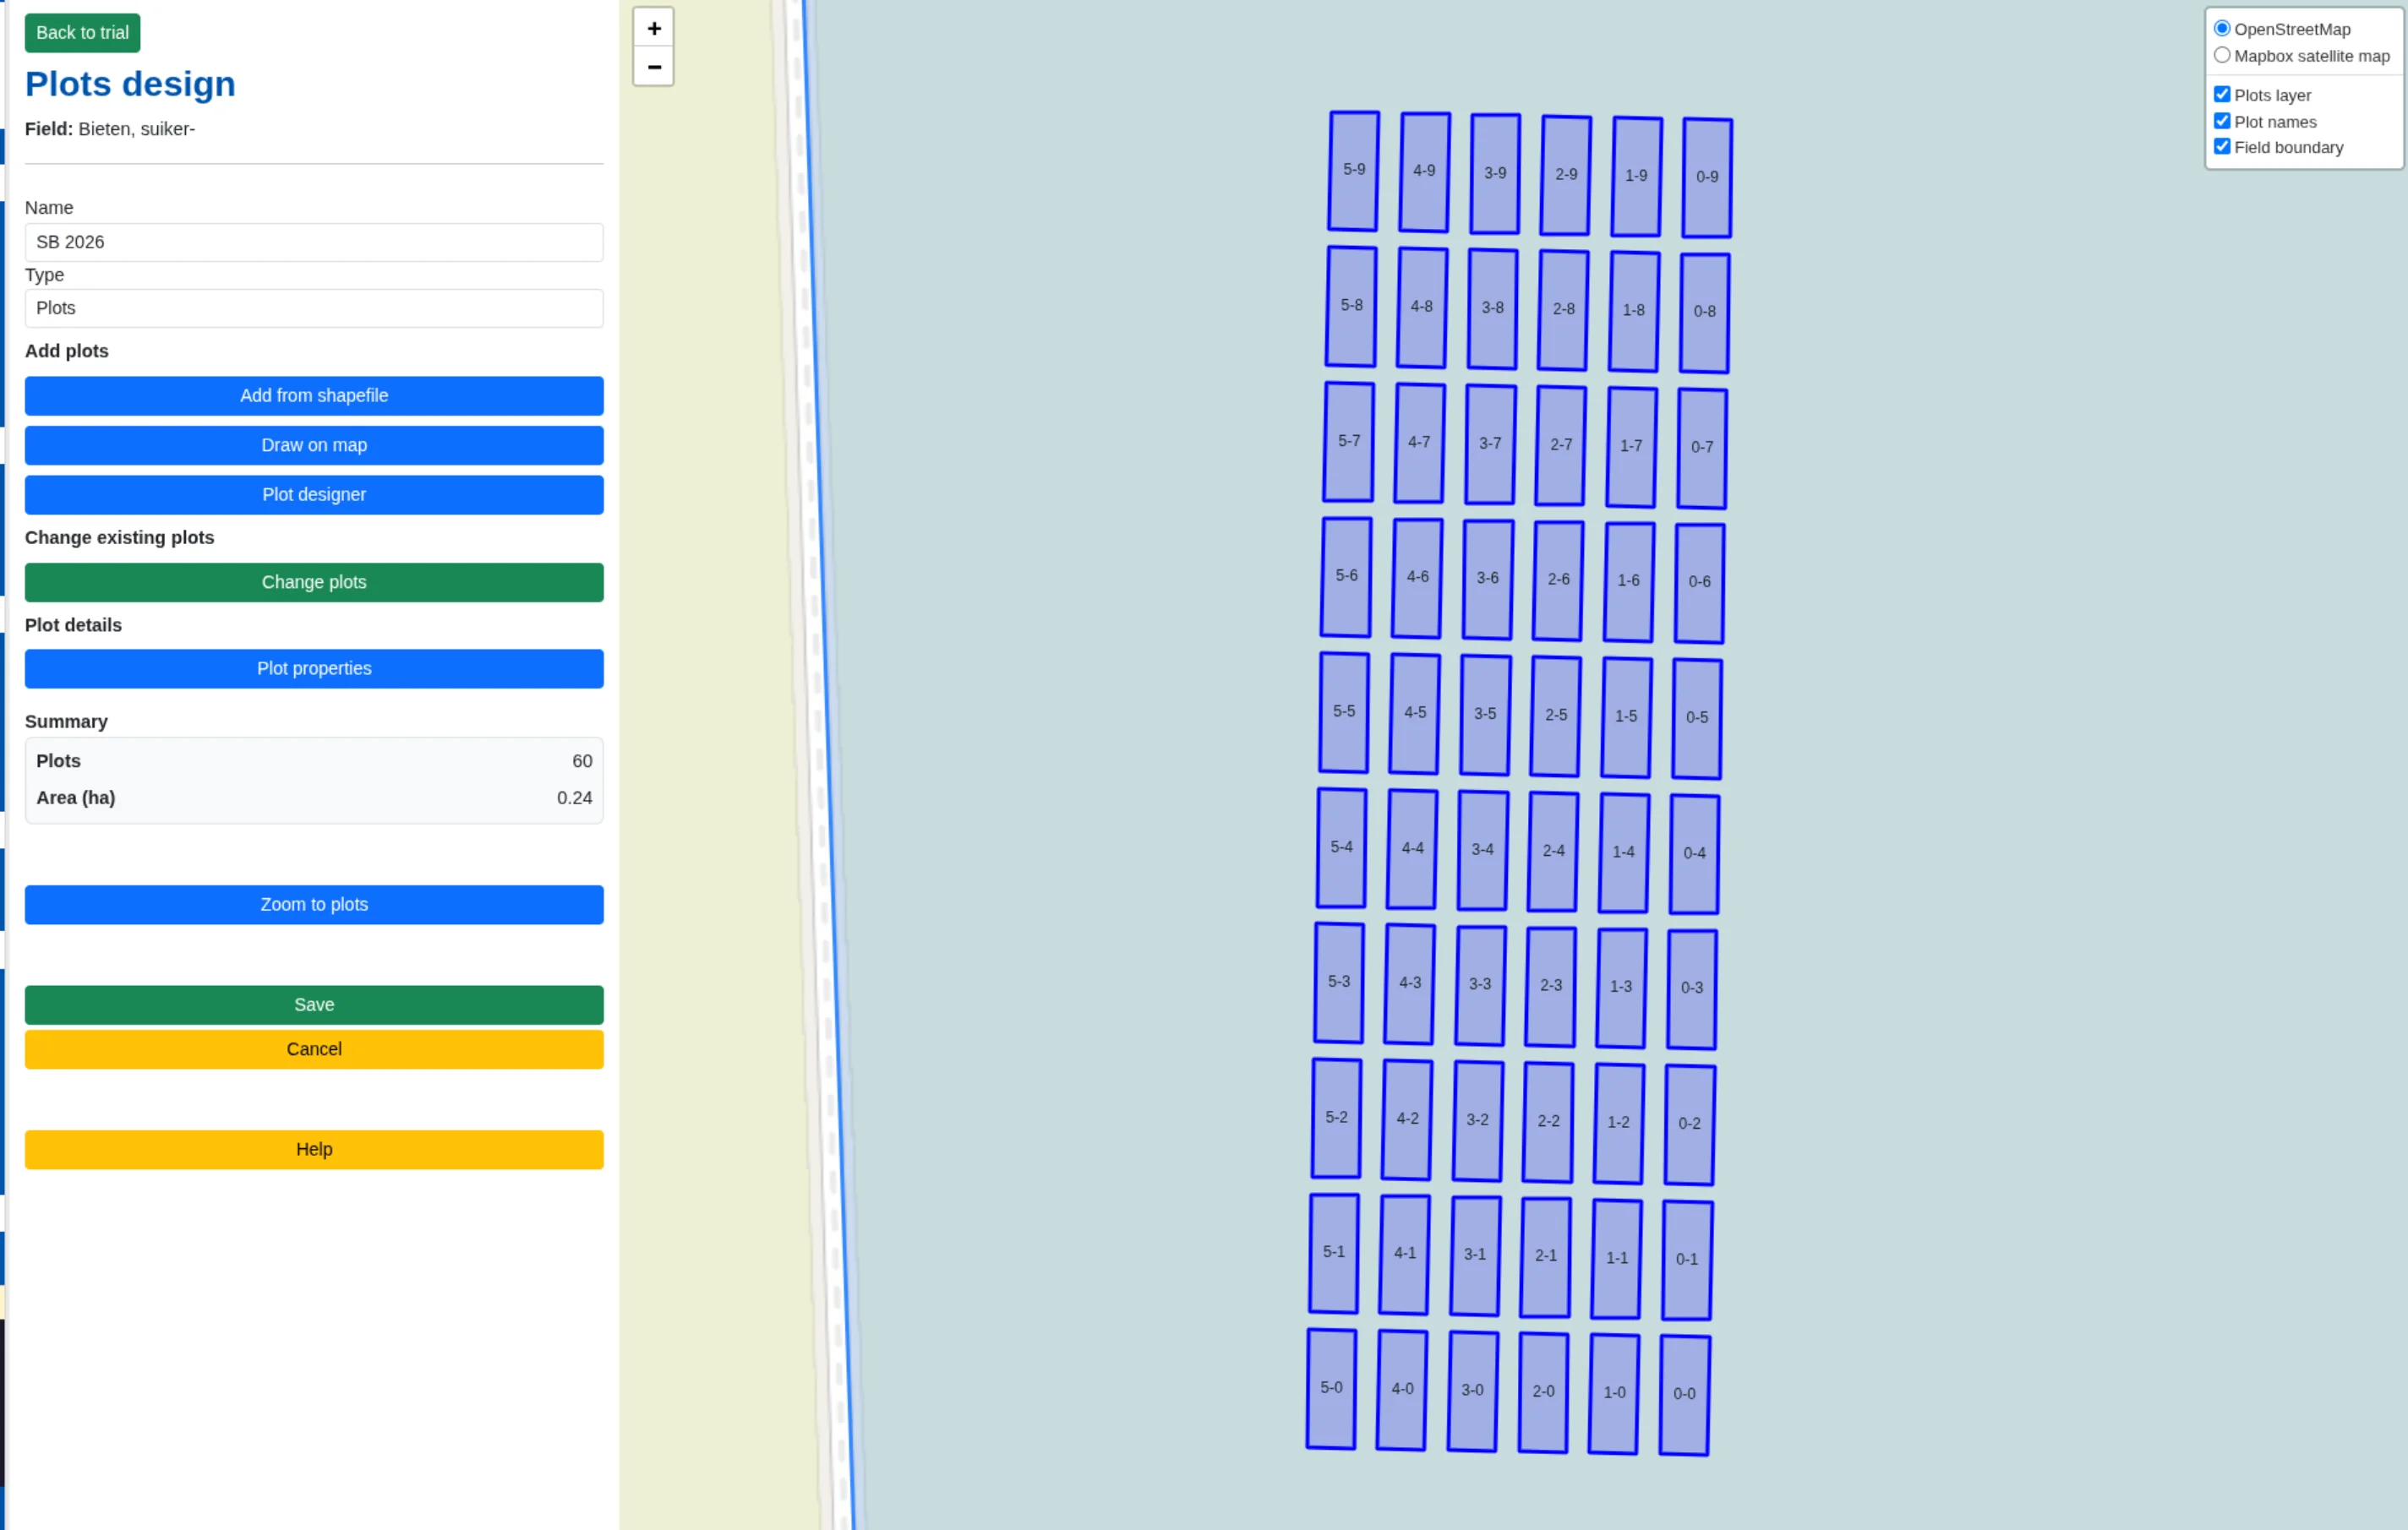Viewport: 2408px width, 1530px height.
Task: Click Add from shapefile
Action: click(x=314, y=395)
